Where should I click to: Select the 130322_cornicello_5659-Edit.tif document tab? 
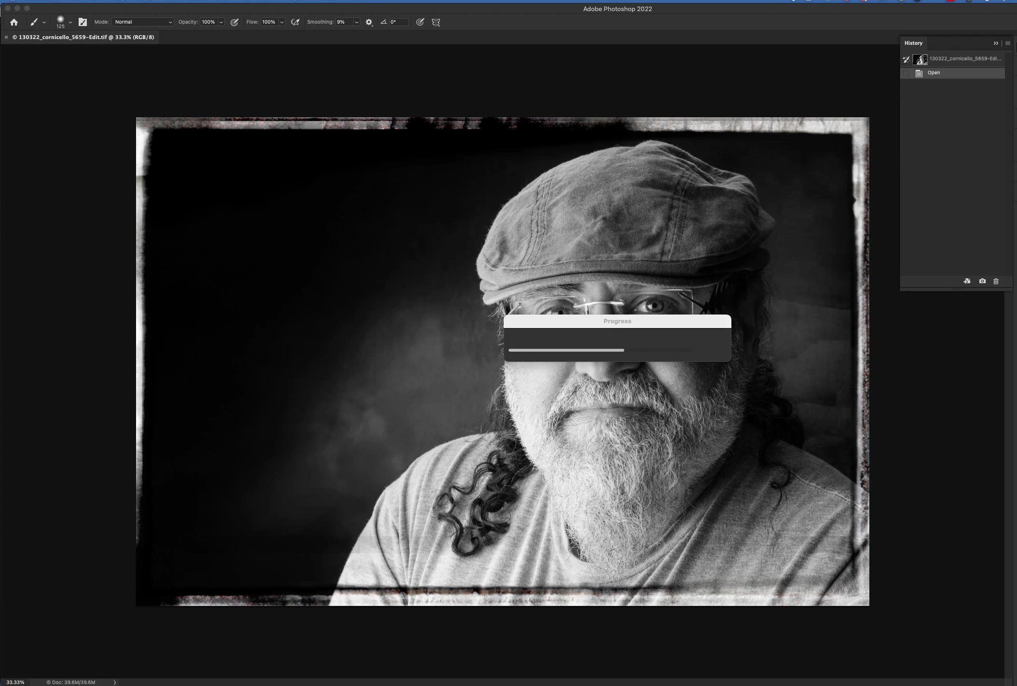[x=83, y=37]
